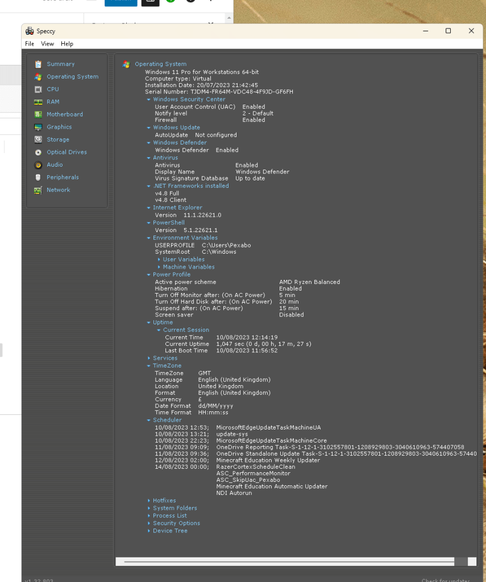Click the Motherboard icon

pyautogui.click(x=38, y=115)
